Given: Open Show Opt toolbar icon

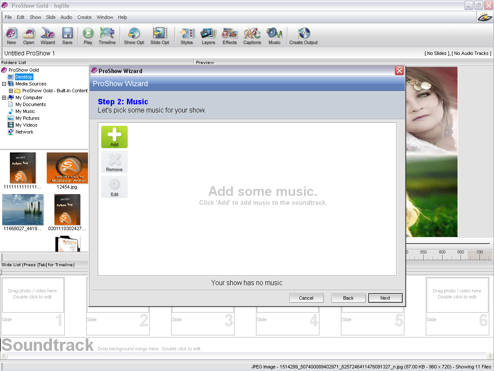Looking at the screenshot, I should (134, 36).
